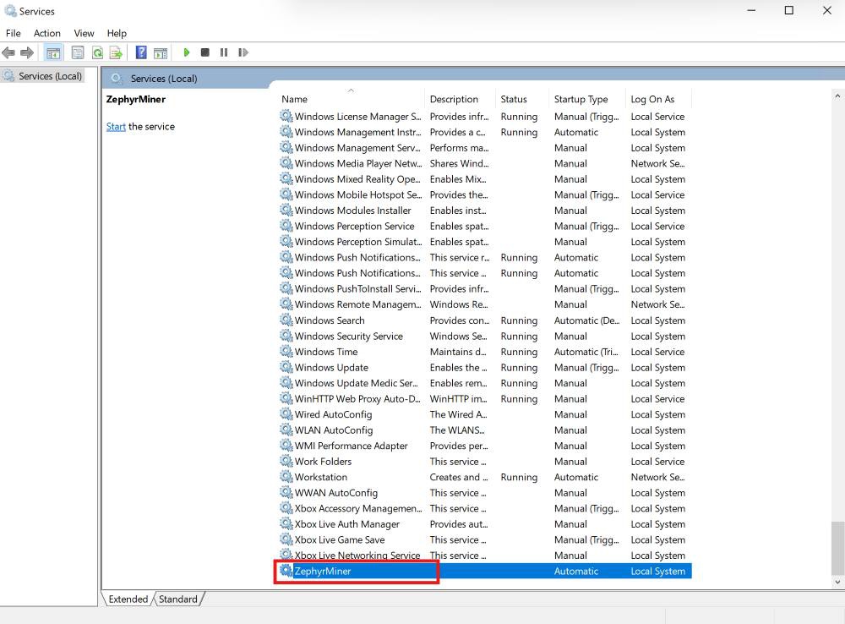Click the Stop Service square icon

tap(204, 52)
